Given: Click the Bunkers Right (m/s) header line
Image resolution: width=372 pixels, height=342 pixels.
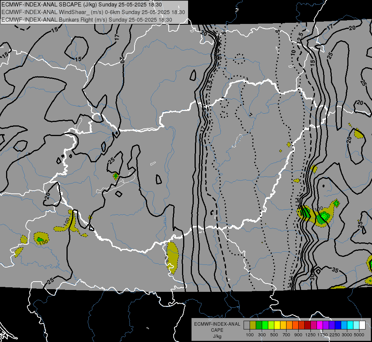Looking at the screenshot, I should click(x=87, y=20).
